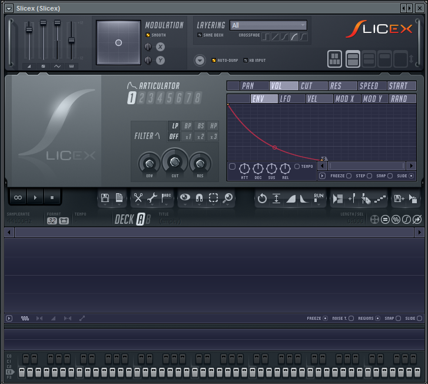The height and width of the screenshot is (384, 428).
Task: Click the magnifier zoom icon
Action: [227, 198]
